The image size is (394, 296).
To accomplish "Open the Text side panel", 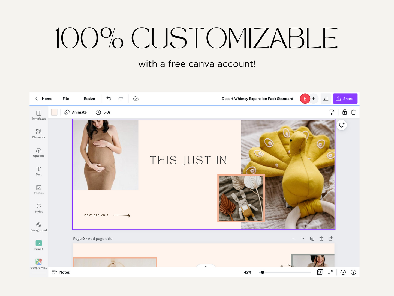I will click(x=39, y=171).
